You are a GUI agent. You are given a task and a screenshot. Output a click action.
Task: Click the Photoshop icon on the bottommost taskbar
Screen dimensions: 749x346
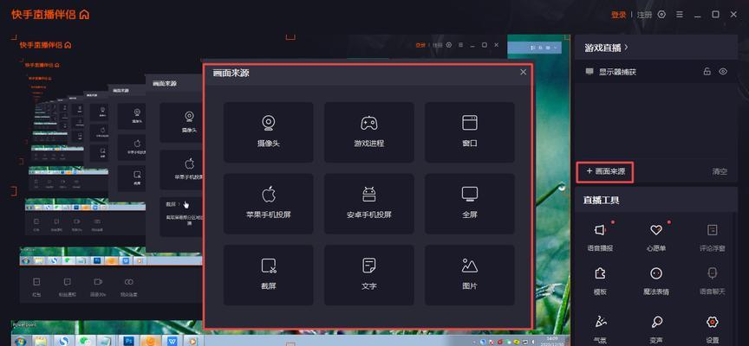tap(128, 341)
